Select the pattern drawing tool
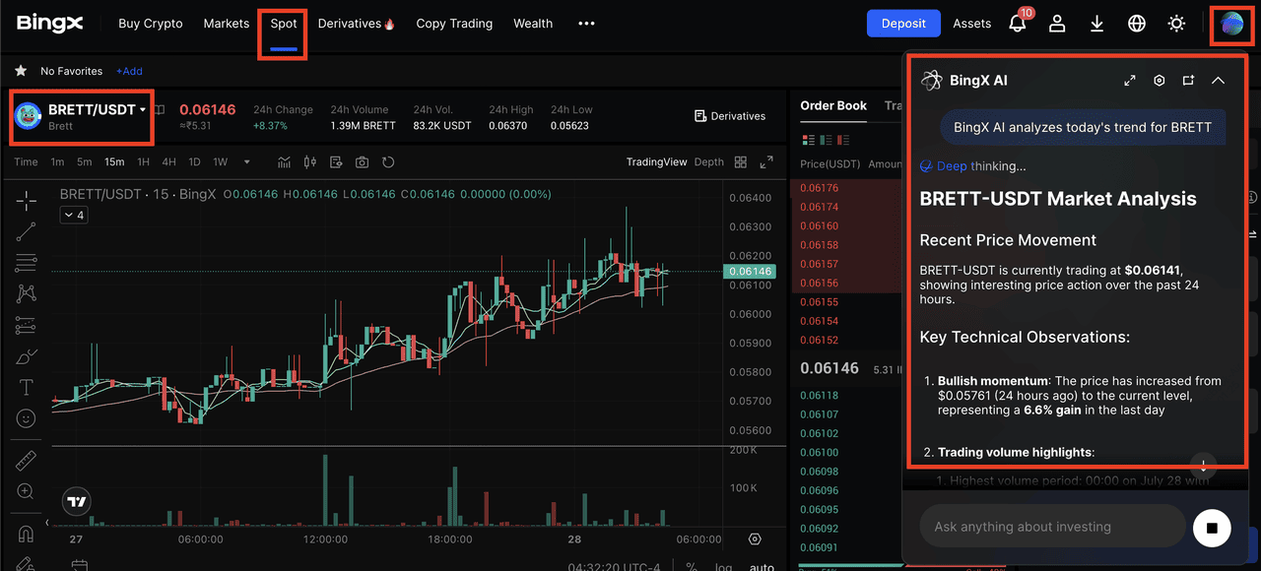 coord(27,293)
